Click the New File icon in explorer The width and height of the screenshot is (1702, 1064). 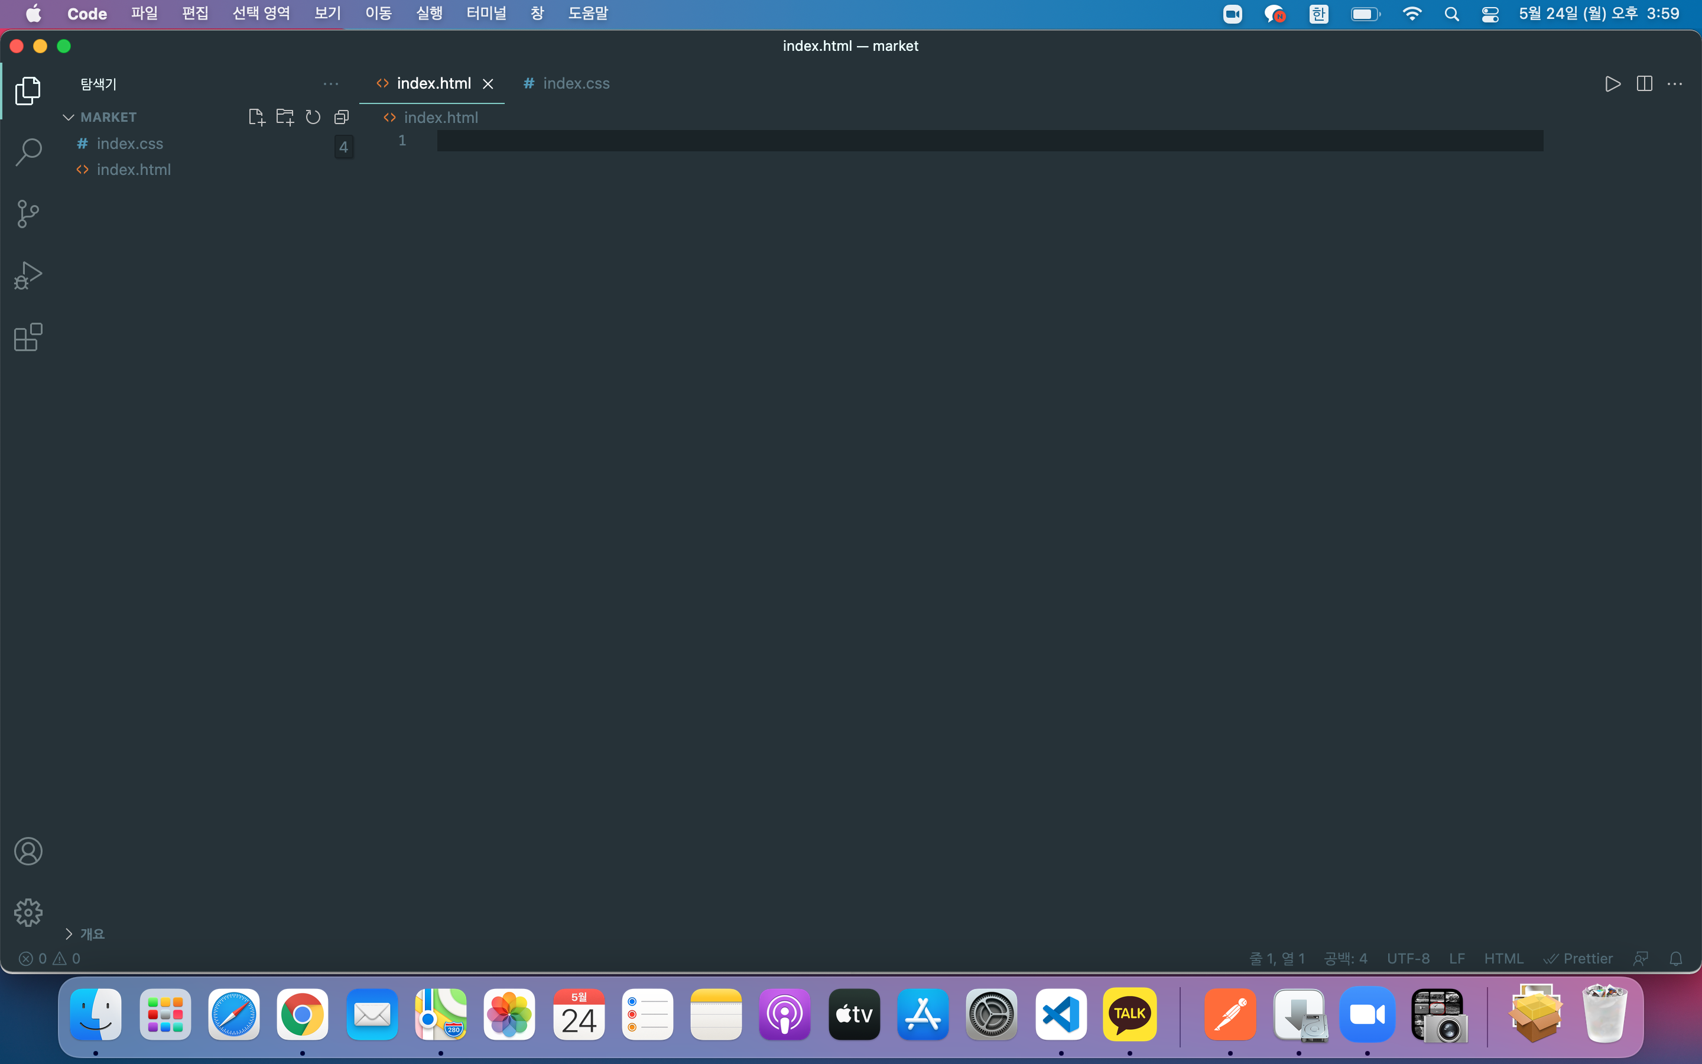(x=256, y=117)
